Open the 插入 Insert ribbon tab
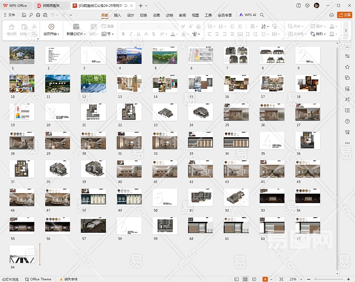355x282 pixels. tap(117, 15)
